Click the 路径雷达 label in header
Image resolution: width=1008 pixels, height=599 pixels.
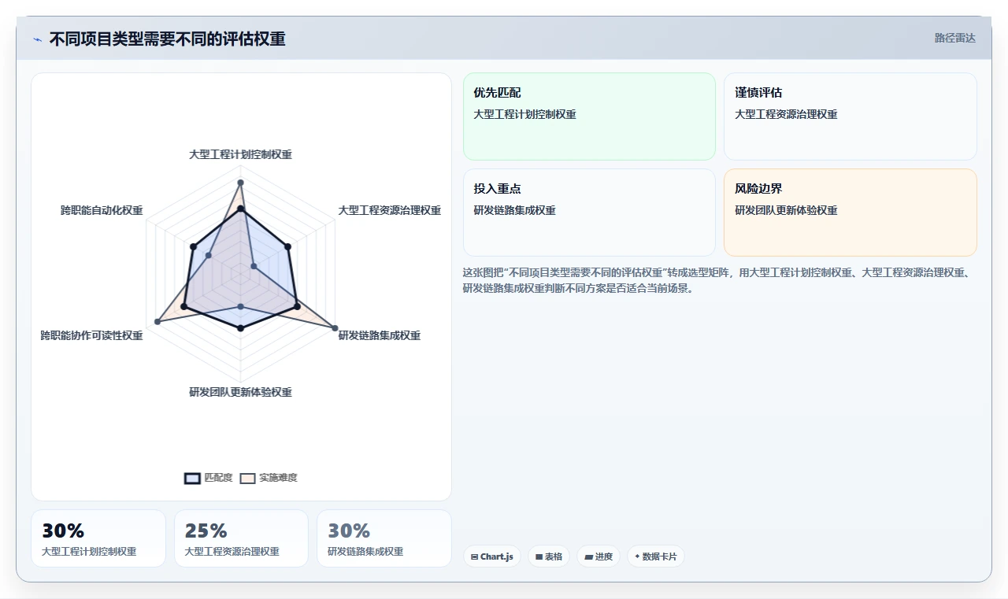954,38
